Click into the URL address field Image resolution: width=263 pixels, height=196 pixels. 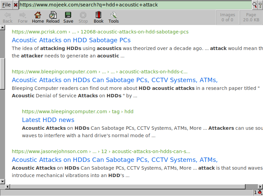pos(135,5)
